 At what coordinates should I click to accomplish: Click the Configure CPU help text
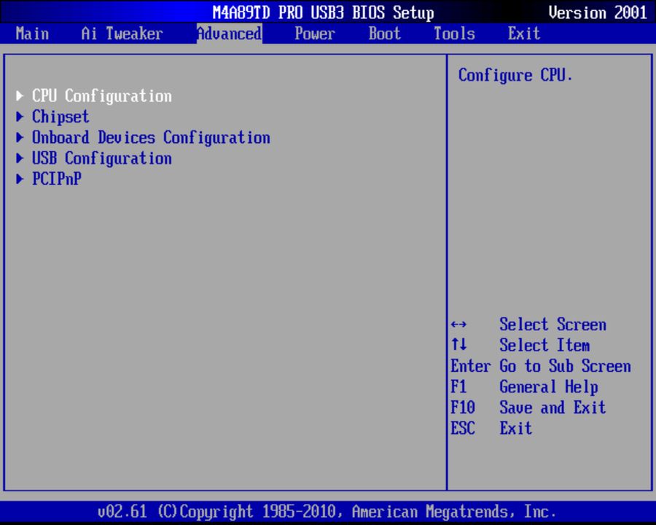pyautogui.click(x=515, y=75)
